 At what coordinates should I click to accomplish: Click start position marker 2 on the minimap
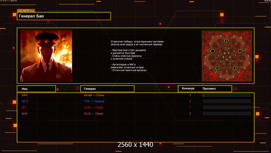235,68
